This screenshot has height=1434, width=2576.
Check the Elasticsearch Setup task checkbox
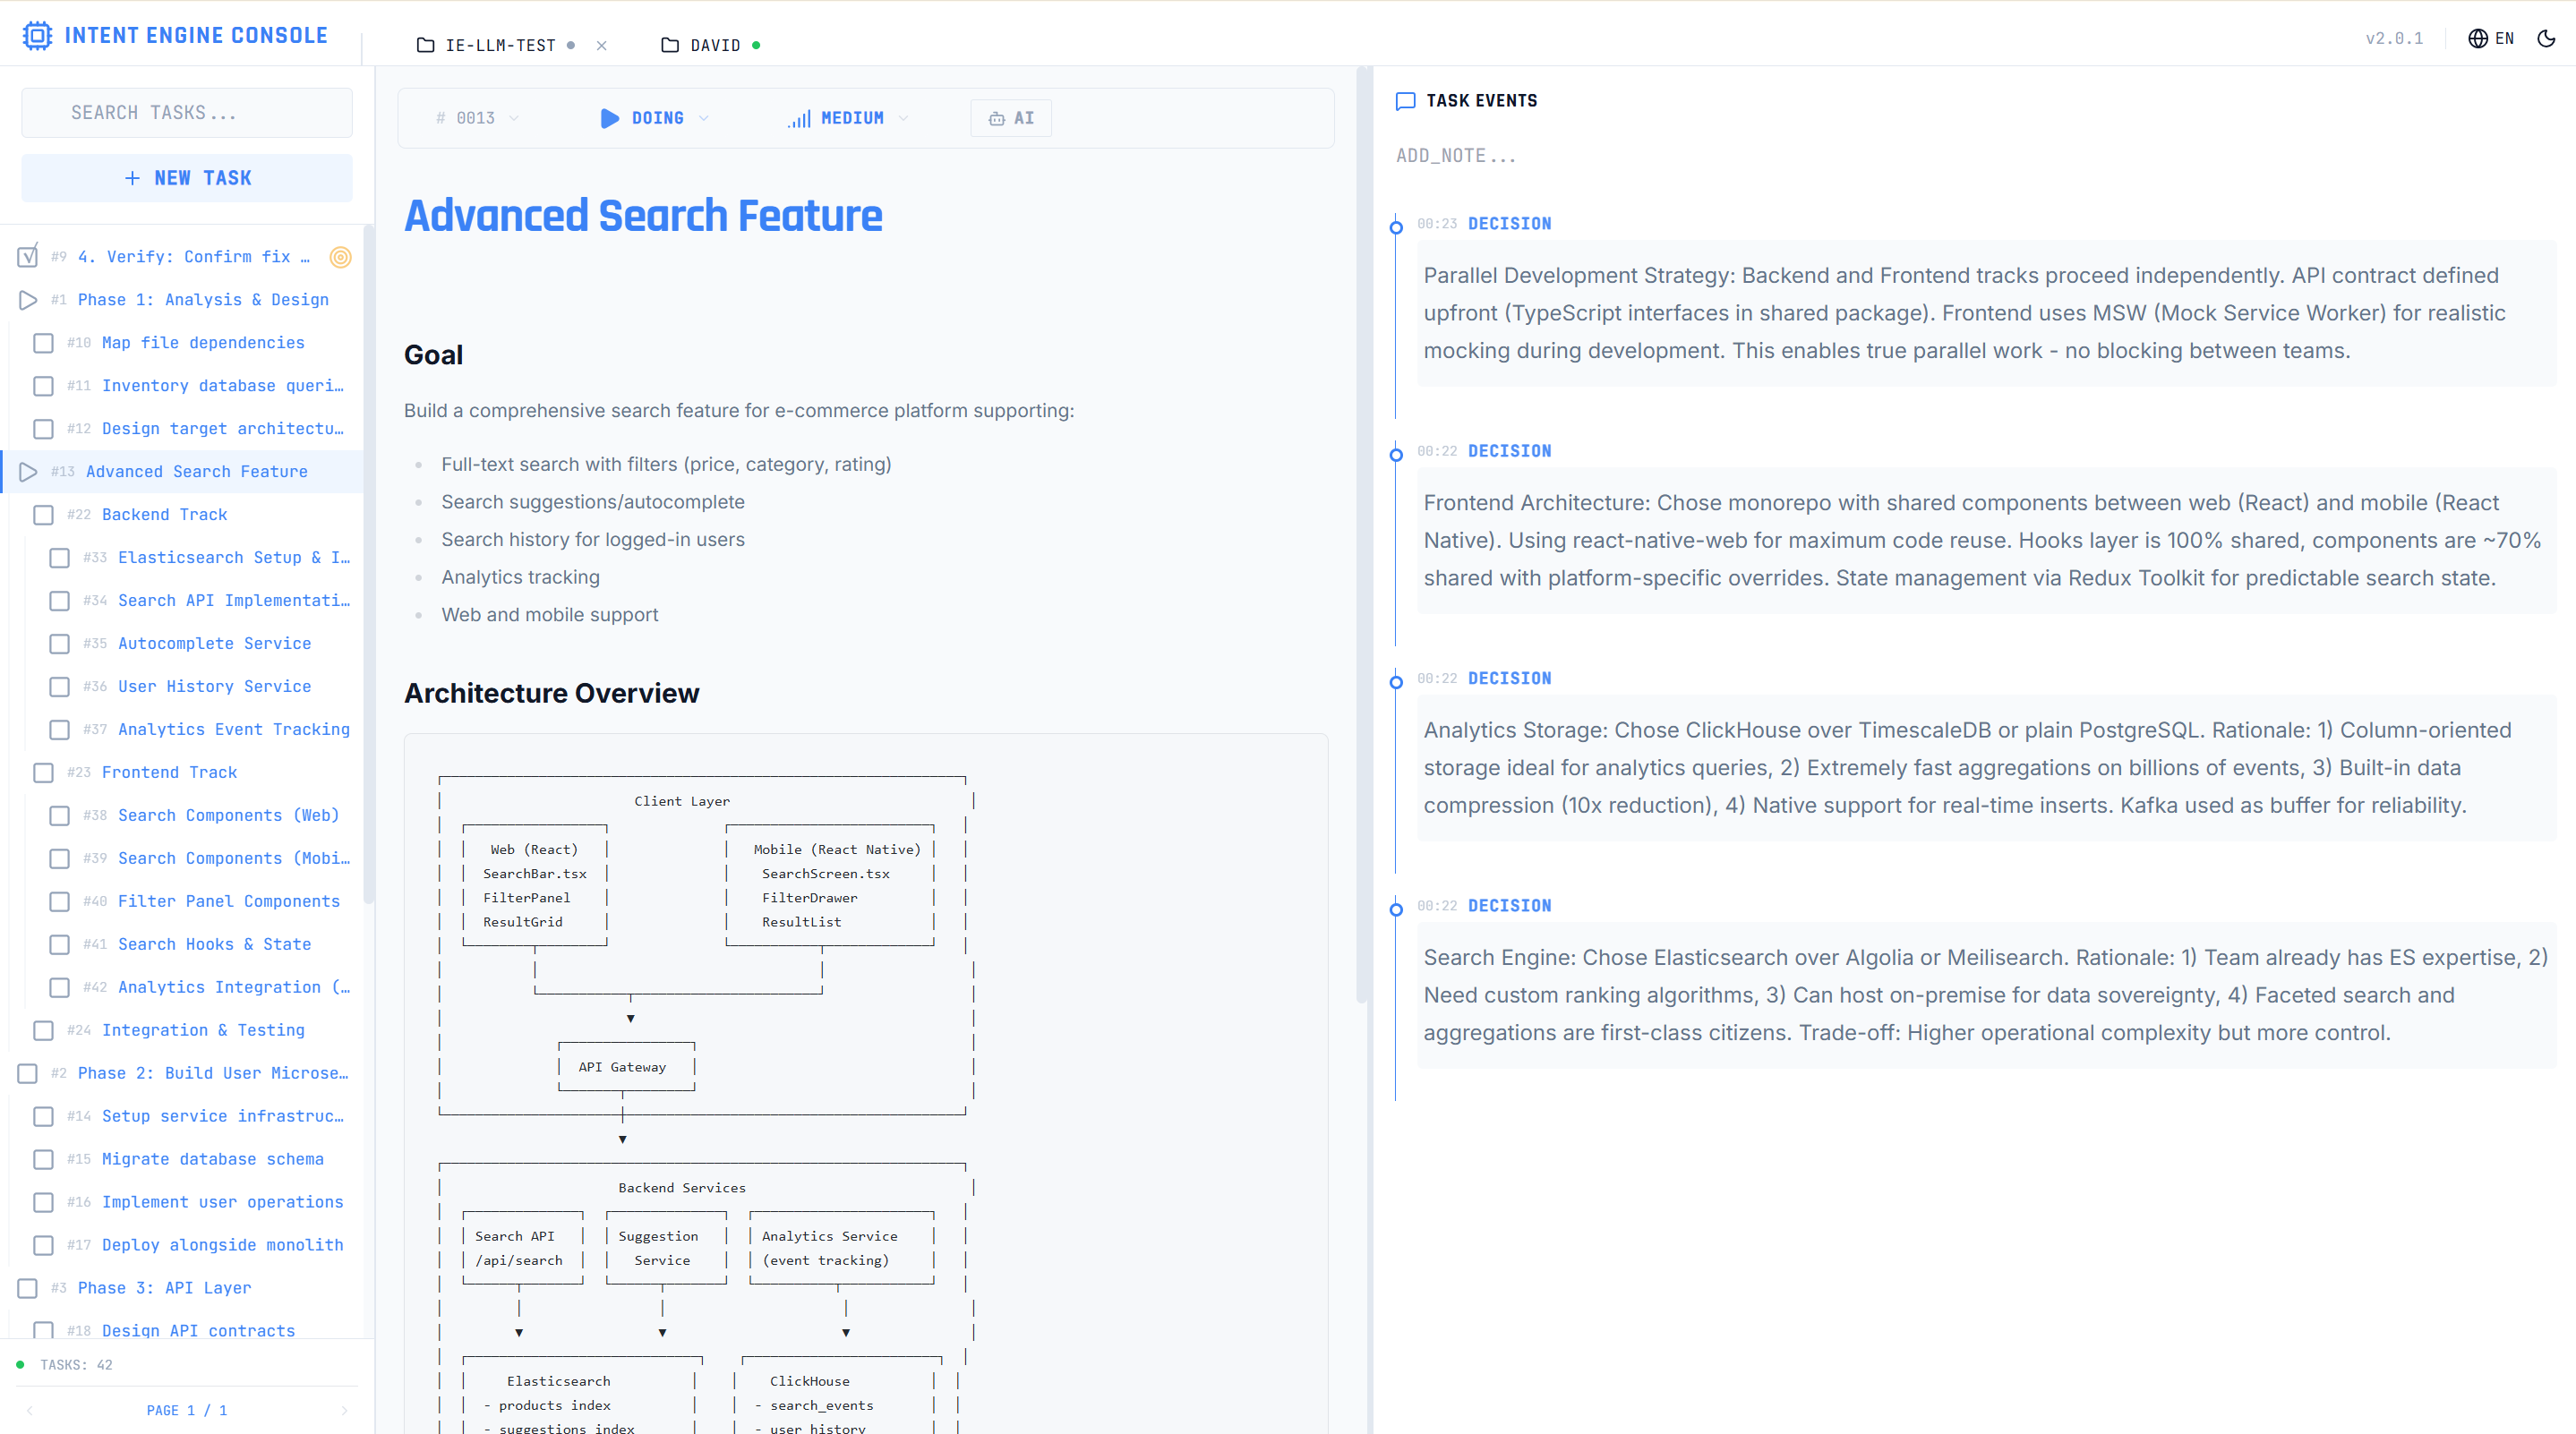[x=59, y=558]
